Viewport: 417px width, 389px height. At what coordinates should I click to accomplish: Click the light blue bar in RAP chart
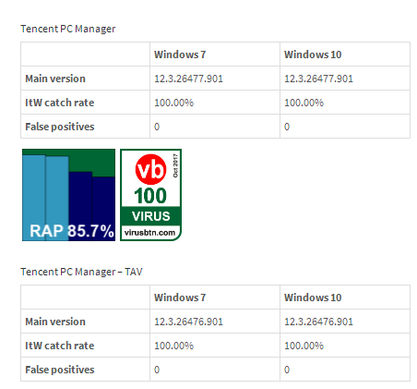pos(45,197)
